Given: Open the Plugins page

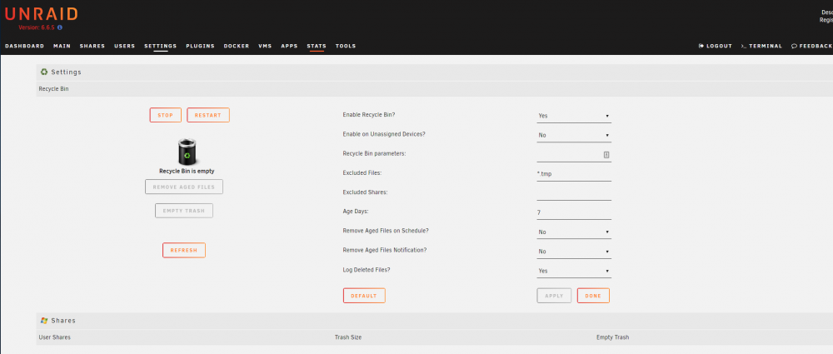Looking at the screenshot, I should click(x=200, y=47).
